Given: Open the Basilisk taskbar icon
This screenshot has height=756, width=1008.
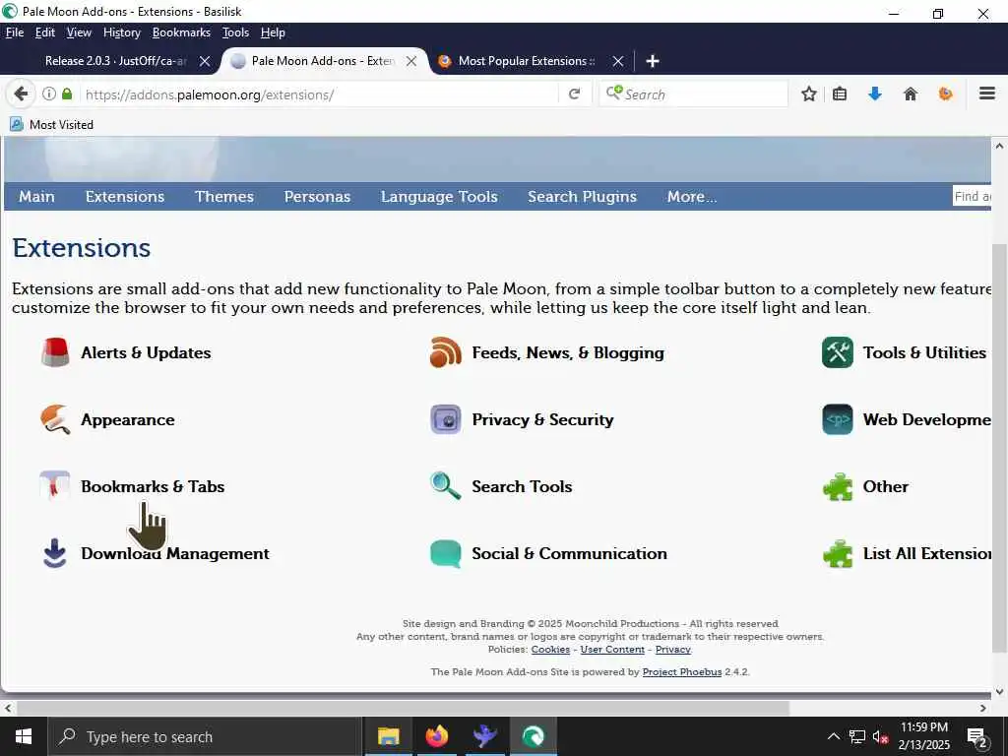Looking at the screenshot, I should (533, 736).
